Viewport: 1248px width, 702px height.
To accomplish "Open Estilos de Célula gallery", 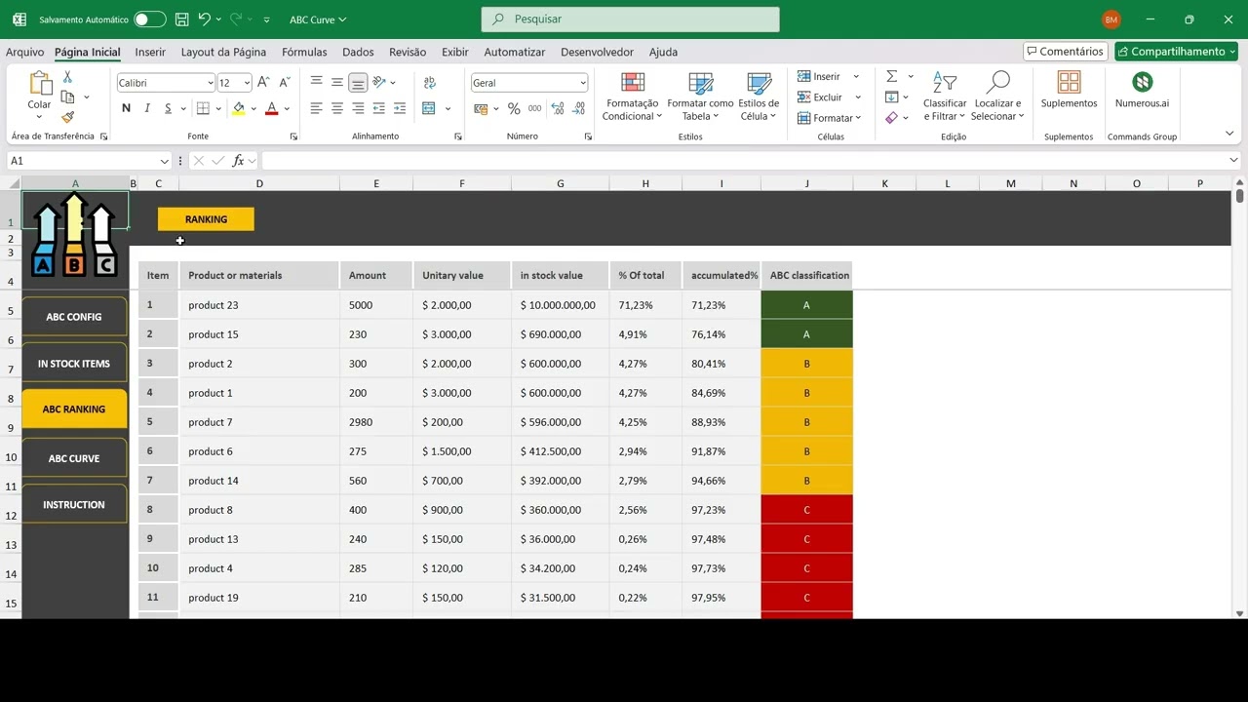I will [x=759, y=97].
